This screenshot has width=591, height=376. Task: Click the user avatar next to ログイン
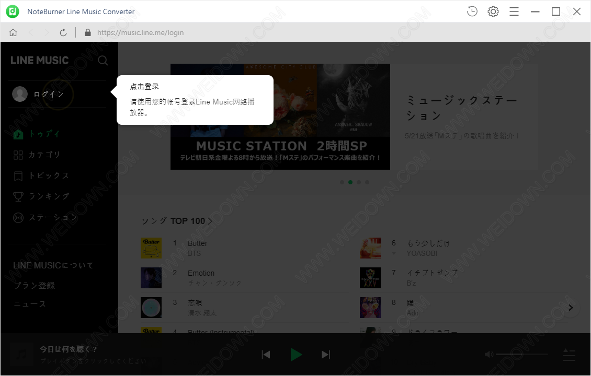coord(19,94)
